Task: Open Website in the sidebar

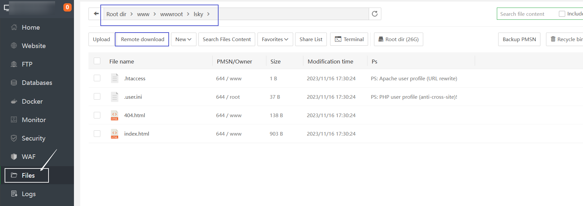Action: pos(34,46)
